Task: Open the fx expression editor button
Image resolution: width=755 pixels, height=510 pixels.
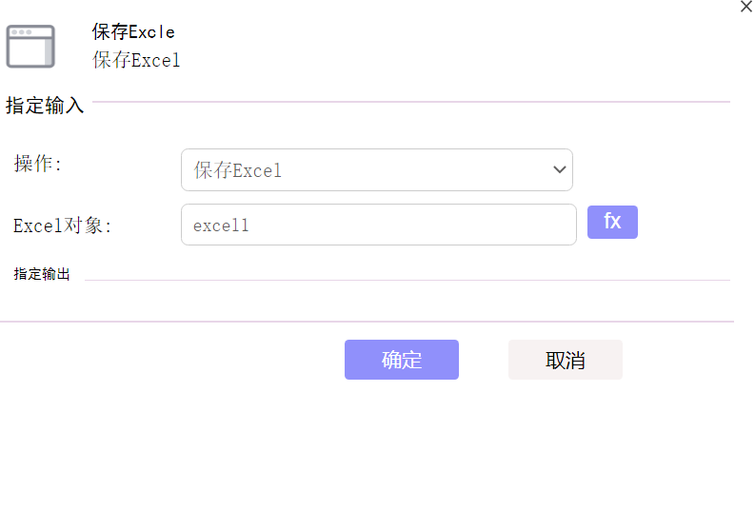Action: [612, 222]
